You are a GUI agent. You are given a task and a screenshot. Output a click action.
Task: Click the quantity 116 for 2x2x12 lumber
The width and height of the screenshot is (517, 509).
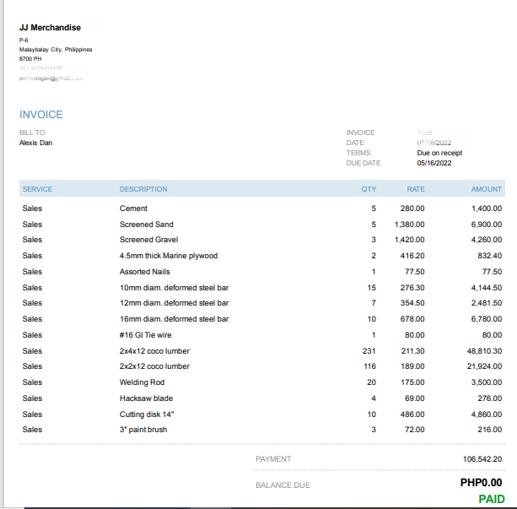pyautogui.click(x=369, y=366)
